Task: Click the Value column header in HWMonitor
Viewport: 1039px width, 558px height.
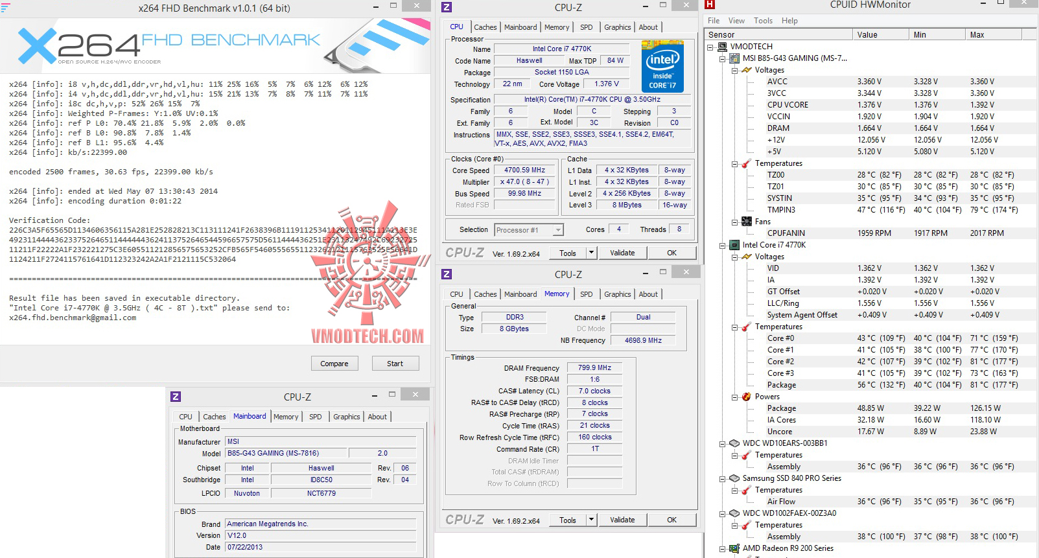Action: 881,35
